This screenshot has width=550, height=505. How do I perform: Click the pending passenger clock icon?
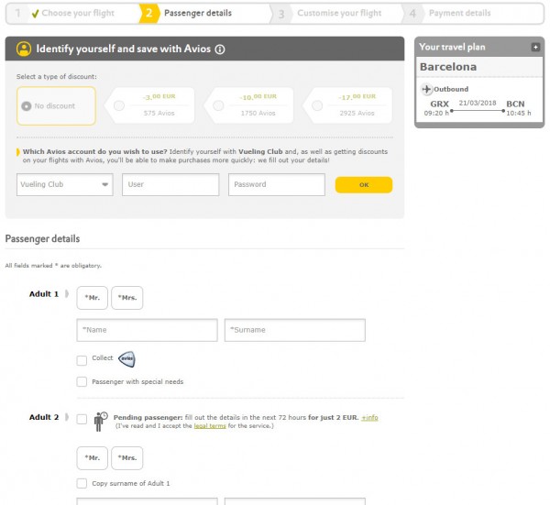(100, 422)
